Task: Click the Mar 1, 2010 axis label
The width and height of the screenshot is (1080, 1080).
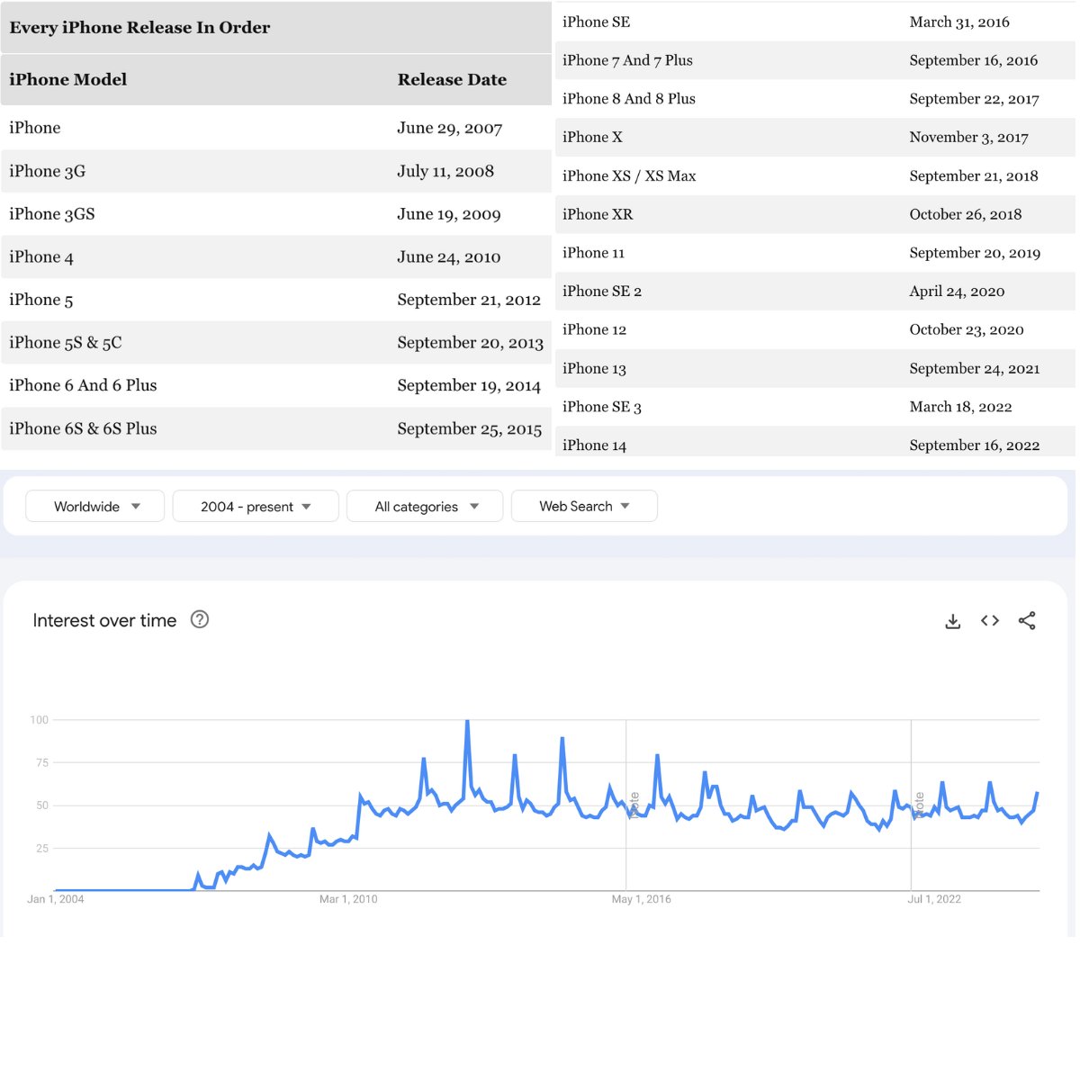Action: pos(348,899)
